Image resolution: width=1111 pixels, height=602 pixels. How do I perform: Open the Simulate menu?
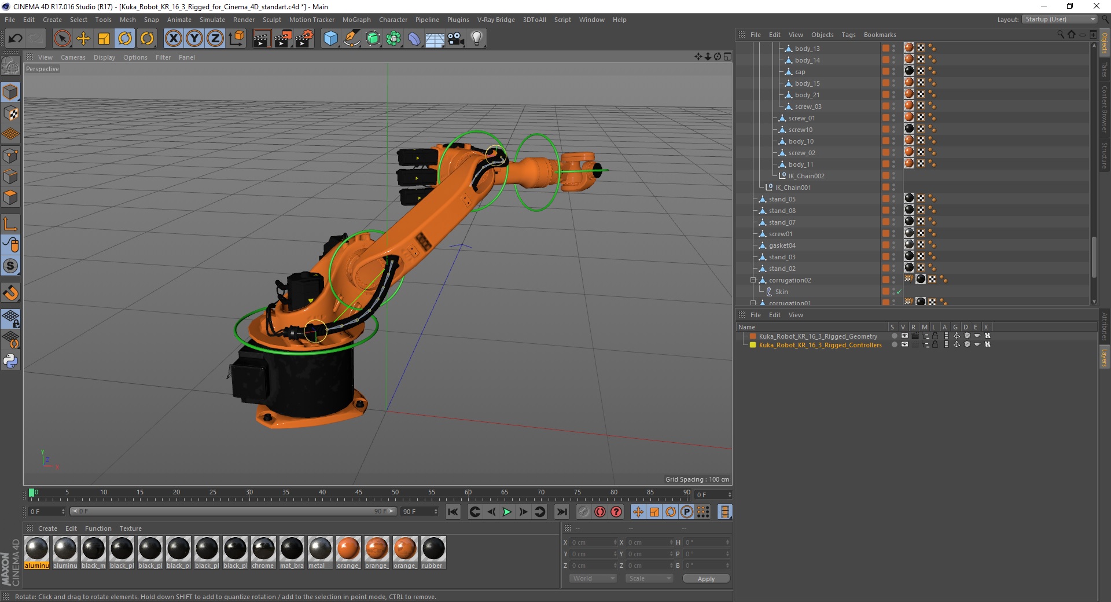[212, 20]
